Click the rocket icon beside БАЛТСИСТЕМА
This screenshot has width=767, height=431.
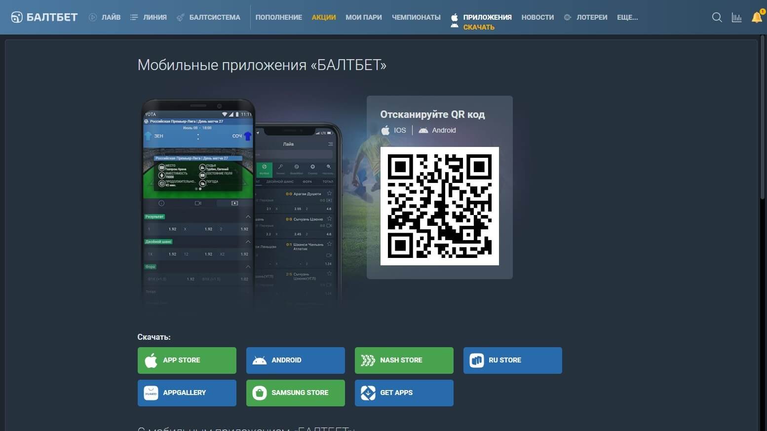[181, 17]
